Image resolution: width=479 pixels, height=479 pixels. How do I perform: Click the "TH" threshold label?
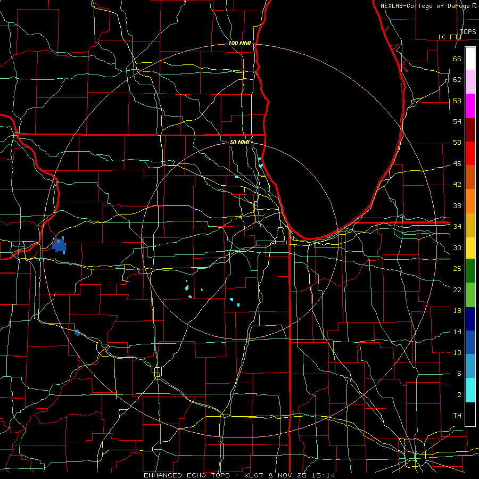(x=457, y=416)
